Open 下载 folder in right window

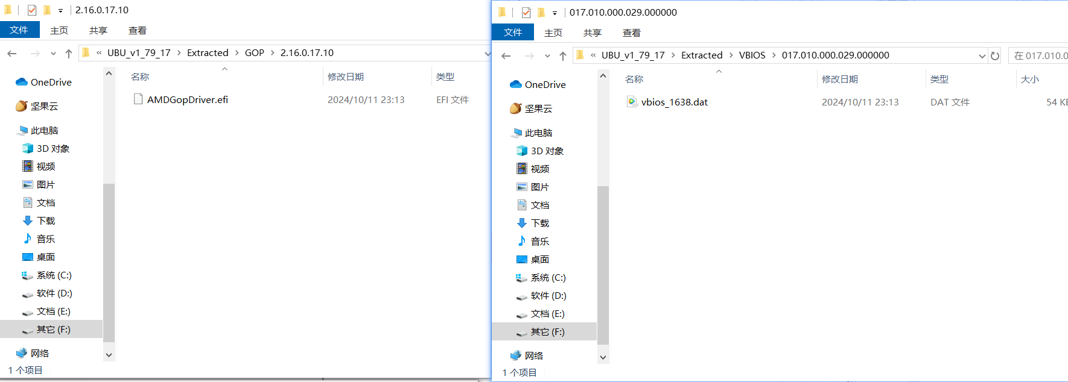click(x=539, y=223)
